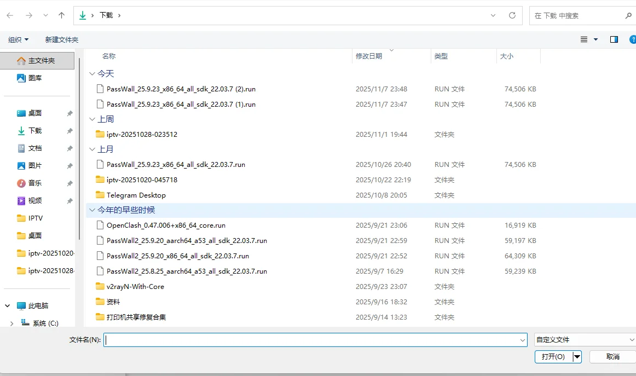The height and width of the screenshot is (376, 636).
Task: Click the green download icon in address bar
Action: click(83, 15)
